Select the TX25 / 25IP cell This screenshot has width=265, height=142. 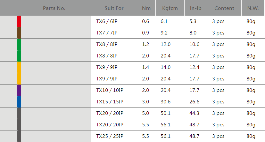[x=110, y=136]
